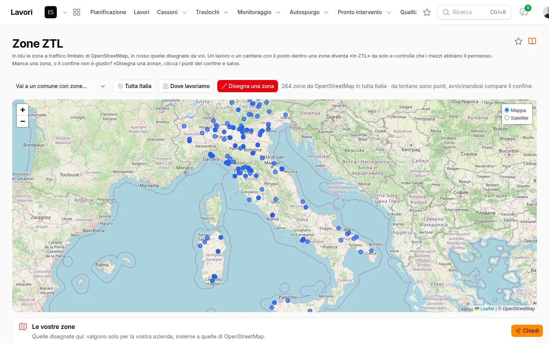Zoom in the map with plus button
Viewport: 549px width, 343px height.
coord(22,110)
